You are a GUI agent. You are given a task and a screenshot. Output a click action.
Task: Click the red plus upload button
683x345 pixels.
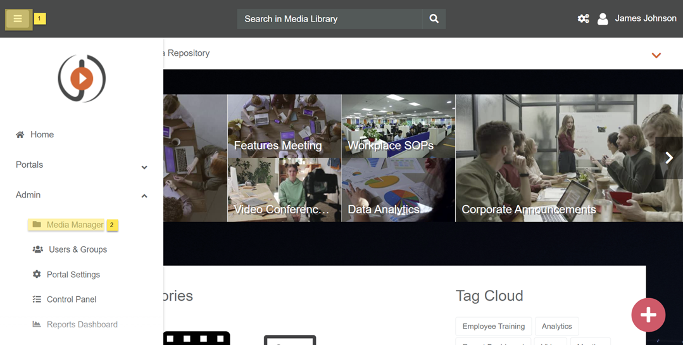pos(648,315)
